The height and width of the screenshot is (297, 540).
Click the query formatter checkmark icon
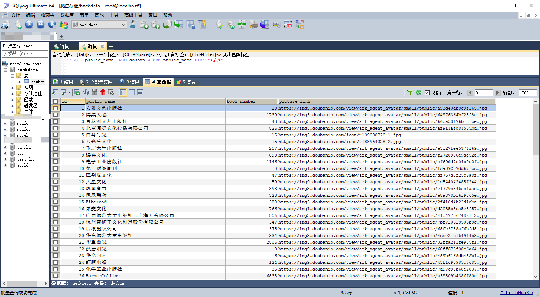tap(220, 25)
